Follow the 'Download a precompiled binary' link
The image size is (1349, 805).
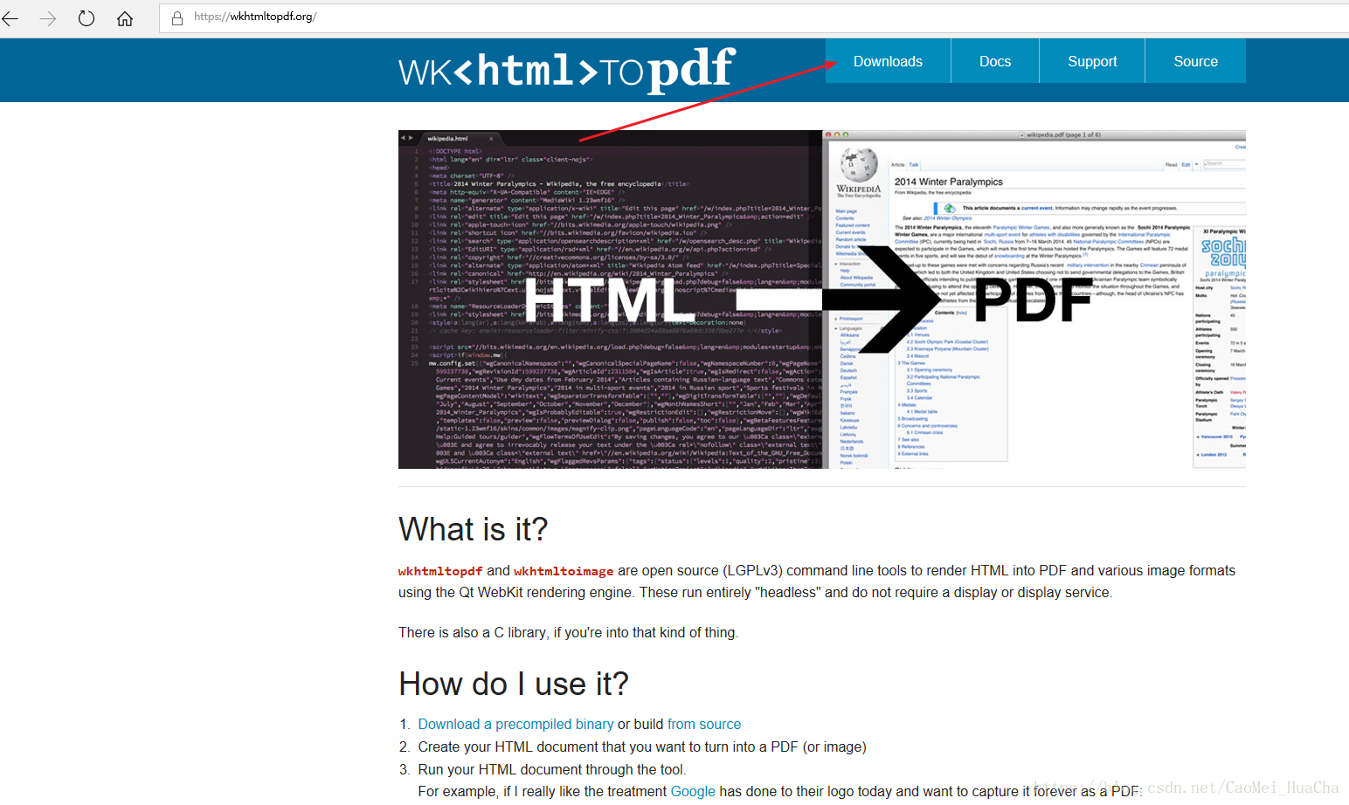(x=515, y=724)
